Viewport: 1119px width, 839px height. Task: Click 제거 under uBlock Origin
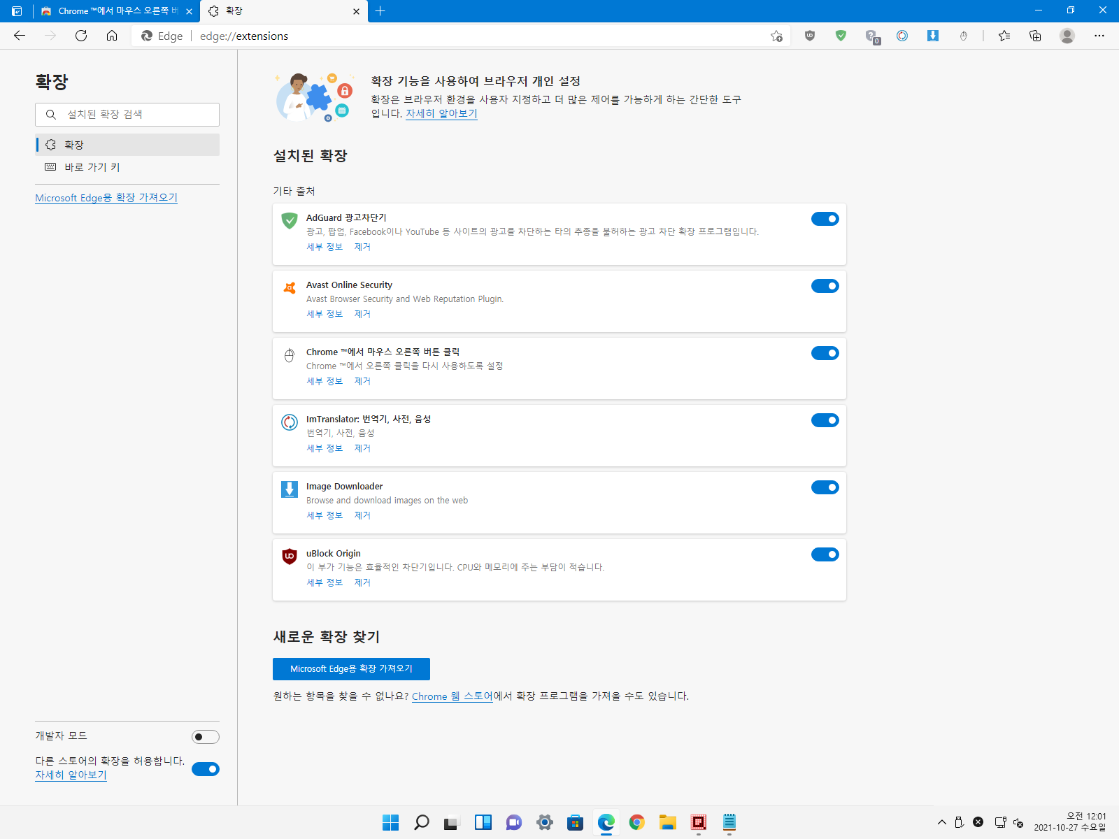362,582
